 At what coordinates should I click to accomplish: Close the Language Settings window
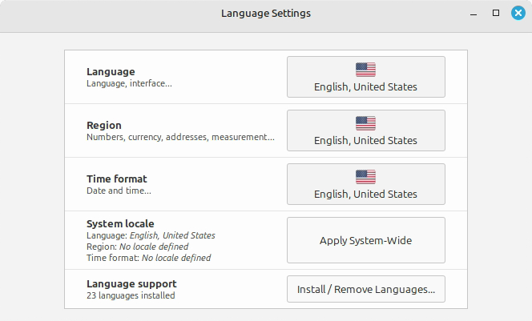pos(518,13)
